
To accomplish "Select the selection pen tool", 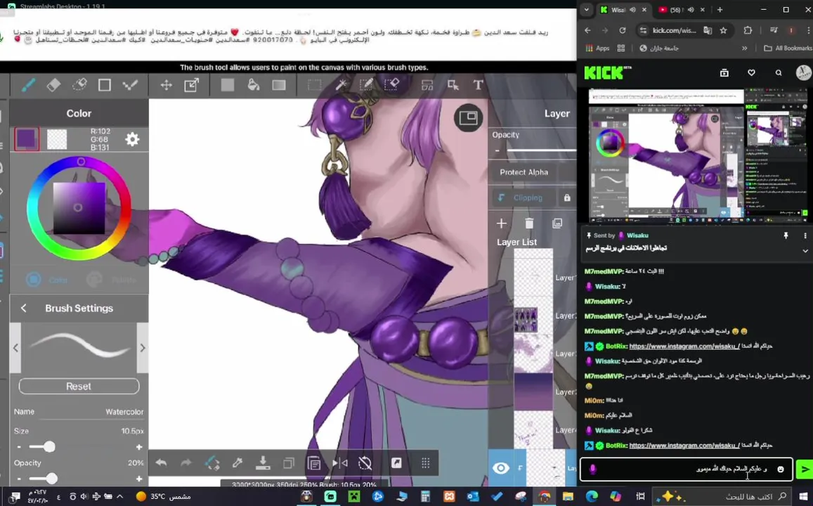I will coord(367,85).
